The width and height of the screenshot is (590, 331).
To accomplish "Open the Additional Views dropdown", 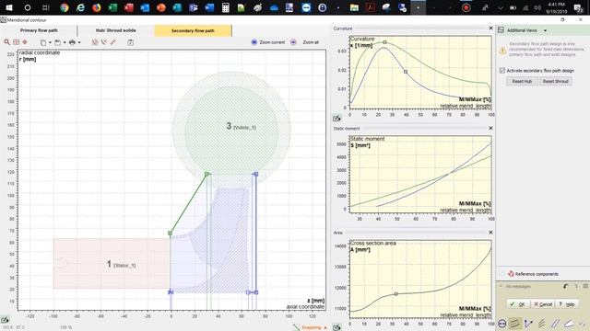I will [545, 30].
